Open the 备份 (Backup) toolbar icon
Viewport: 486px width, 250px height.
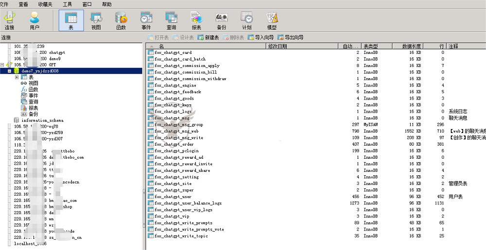pyautogui.click(x=222, y=21)
